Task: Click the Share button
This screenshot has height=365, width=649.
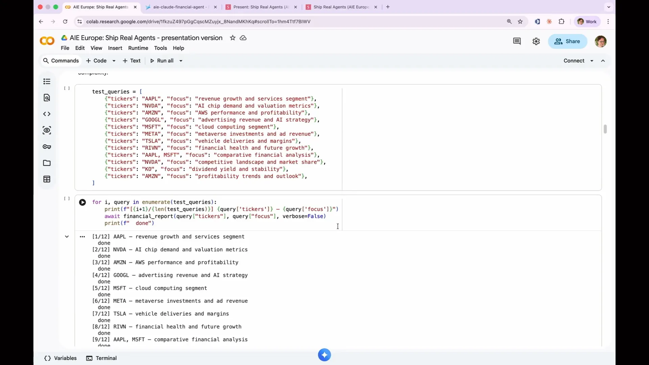Action: (568, 41)
